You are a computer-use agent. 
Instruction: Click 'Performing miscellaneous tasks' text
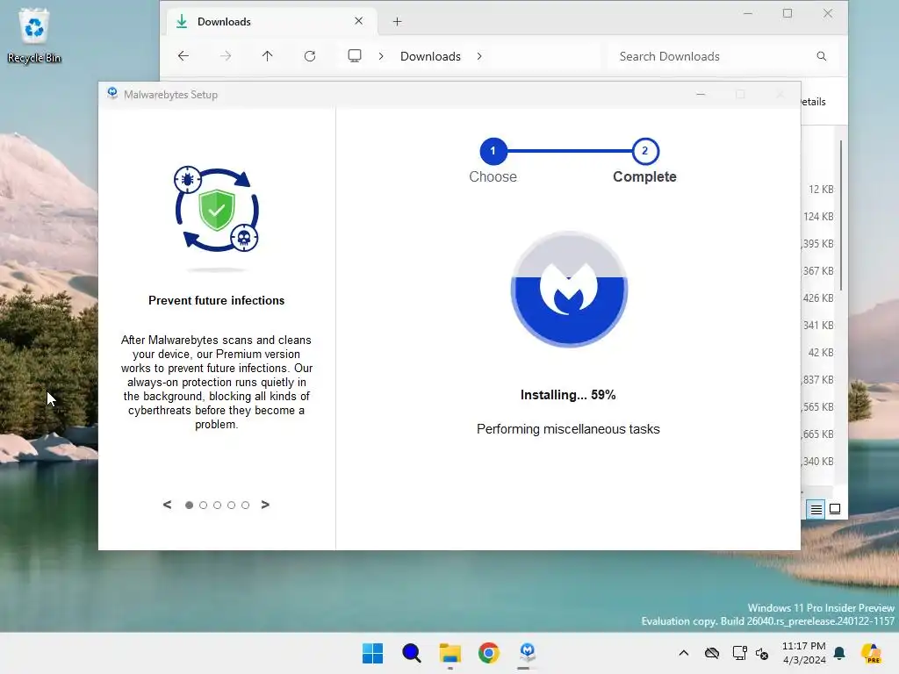click(568, 429)
